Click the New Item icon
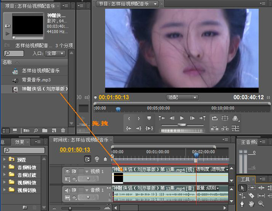272x211 pixels. (54, 130)
